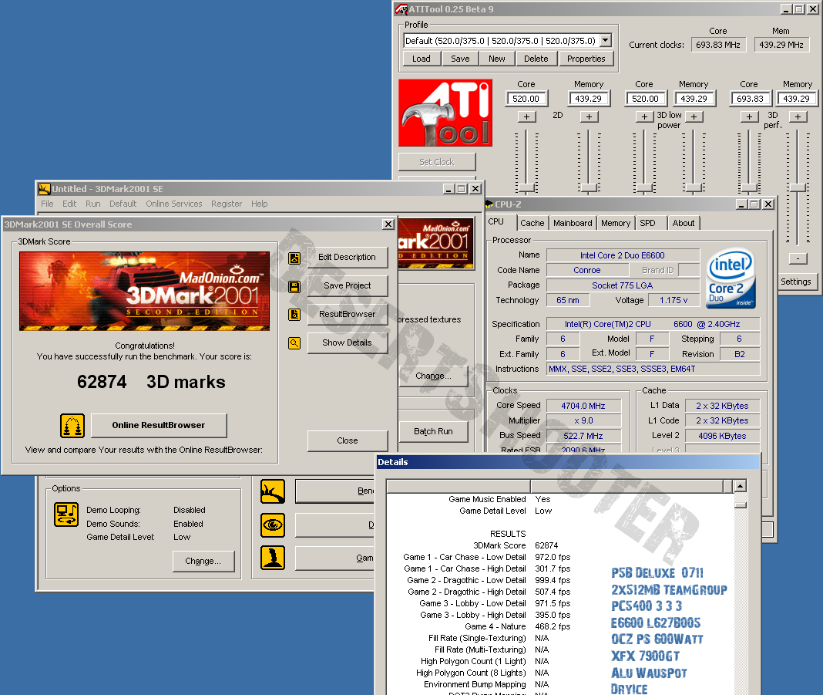The height and width of the screenshot is (695, 823).
Task: Open the Help menu in 3DMark2001
Action: 259,204
